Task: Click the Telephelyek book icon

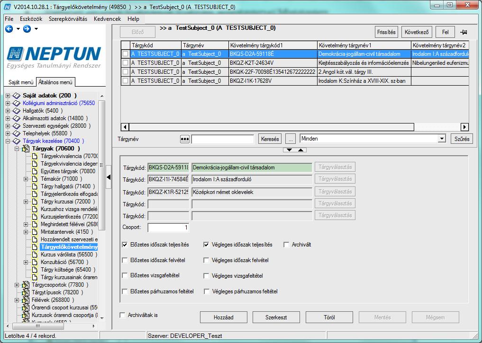Action: click(17, 133)
